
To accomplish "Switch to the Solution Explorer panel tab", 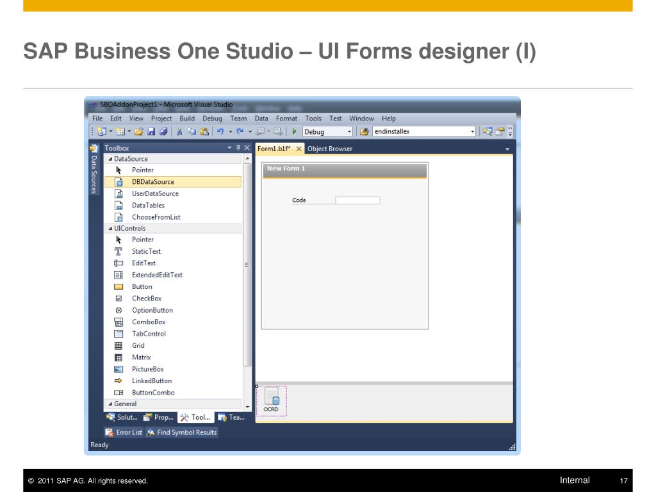I will (122, 417).
